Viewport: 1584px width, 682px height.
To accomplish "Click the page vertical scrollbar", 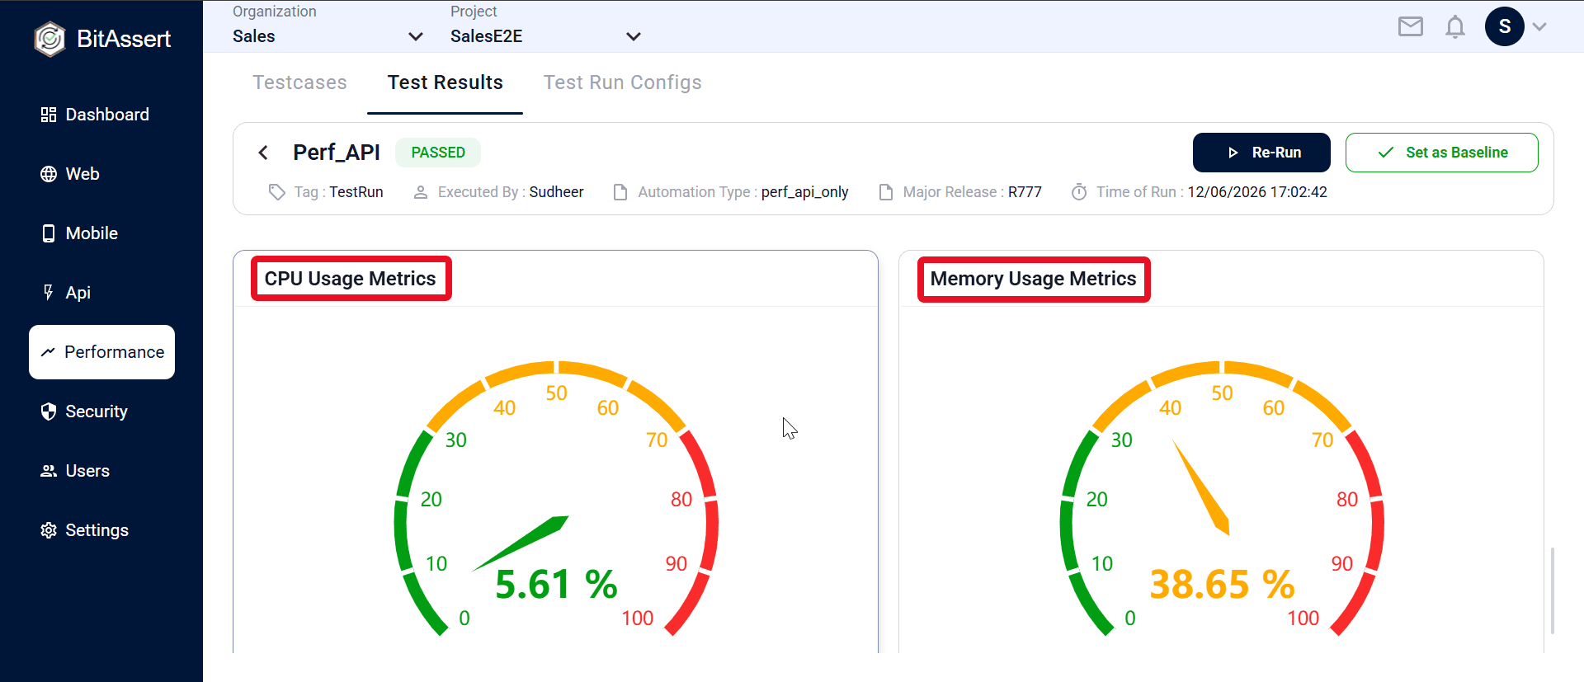I will point(1553,590).
